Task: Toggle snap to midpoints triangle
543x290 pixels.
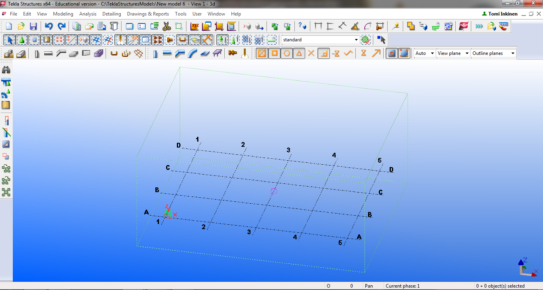Action: coord(299,53)
